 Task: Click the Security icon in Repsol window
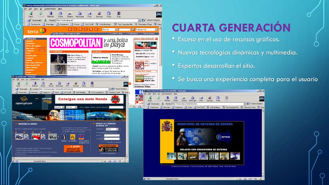[x=76, y=84]
